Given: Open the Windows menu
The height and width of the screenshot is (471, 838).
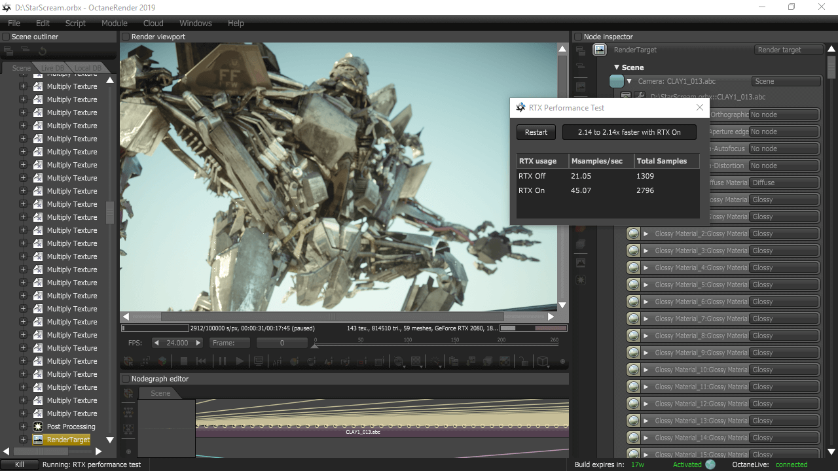Looking at the screenshot, I should 196,23.
